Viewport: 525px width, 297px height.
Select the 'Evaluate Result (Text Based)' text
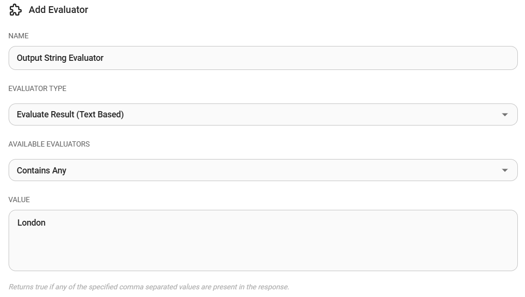click(70, 114)
